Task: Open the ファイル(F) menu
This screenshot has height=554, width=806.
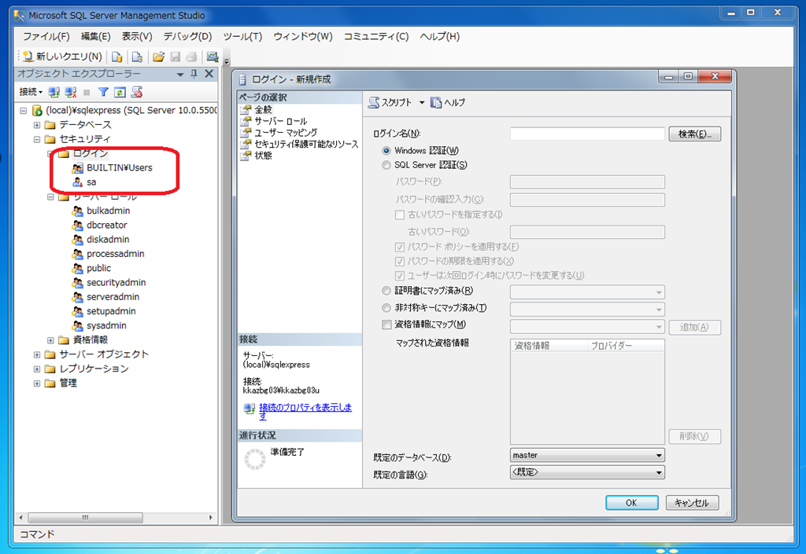Action: click(46, 36)
